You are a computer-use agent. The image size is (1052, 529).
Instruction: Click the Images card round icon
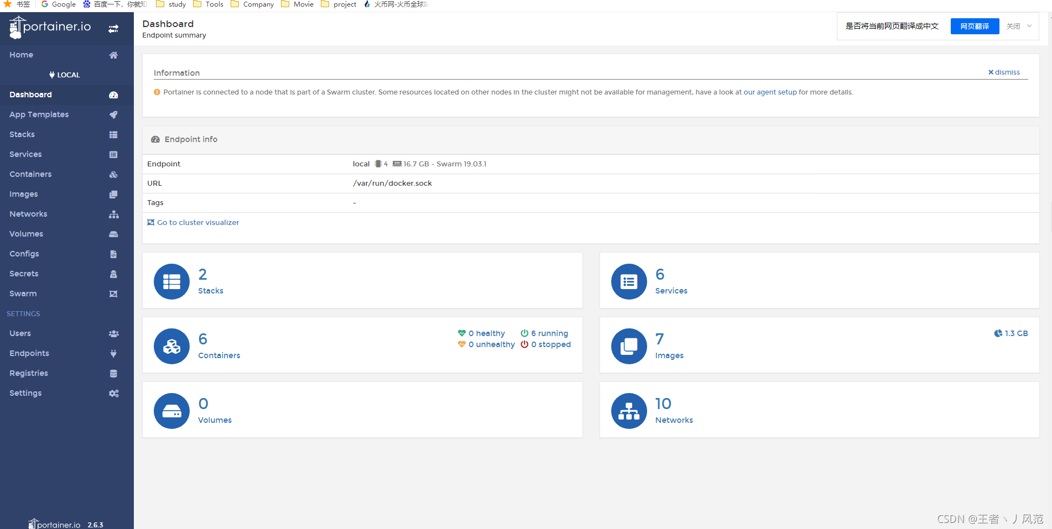629,346
